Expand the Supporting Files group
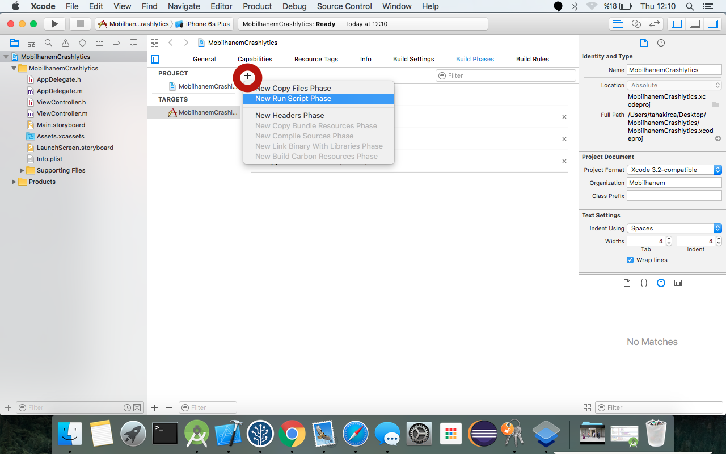Screen dimensions: 726x454 click(22, 170)
